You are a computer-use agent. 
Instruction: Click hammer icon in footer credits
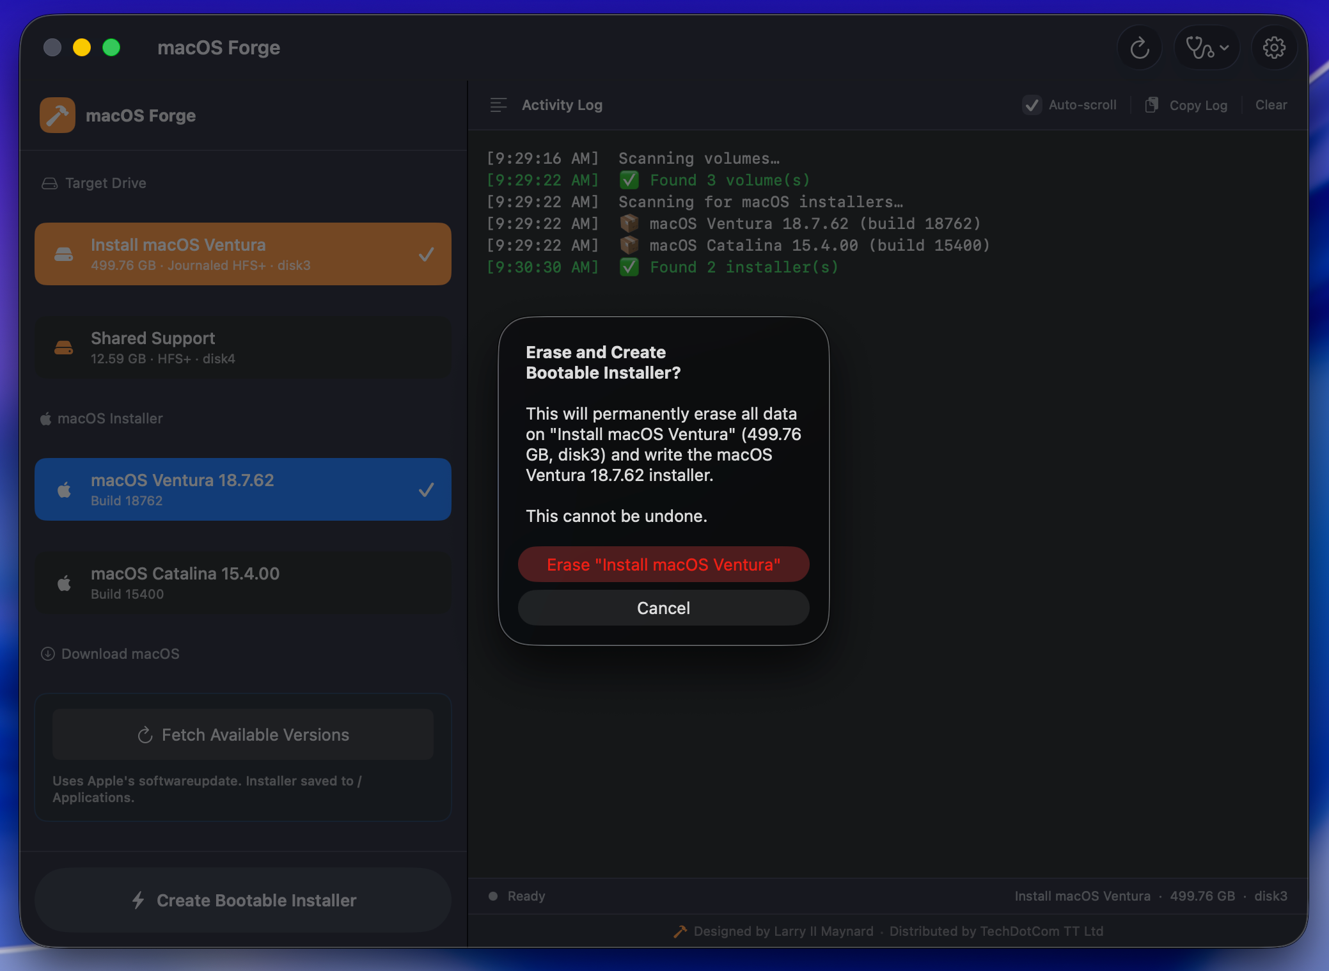[680, 932]
